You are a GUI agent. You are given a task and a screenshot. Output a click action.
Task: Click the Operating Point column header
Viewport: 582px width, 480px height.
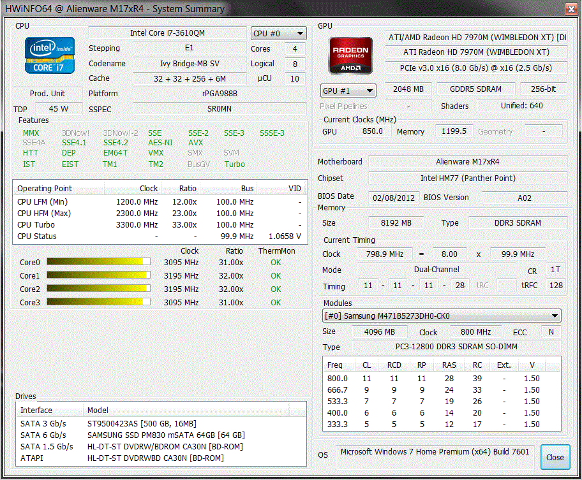click(59, 188)
